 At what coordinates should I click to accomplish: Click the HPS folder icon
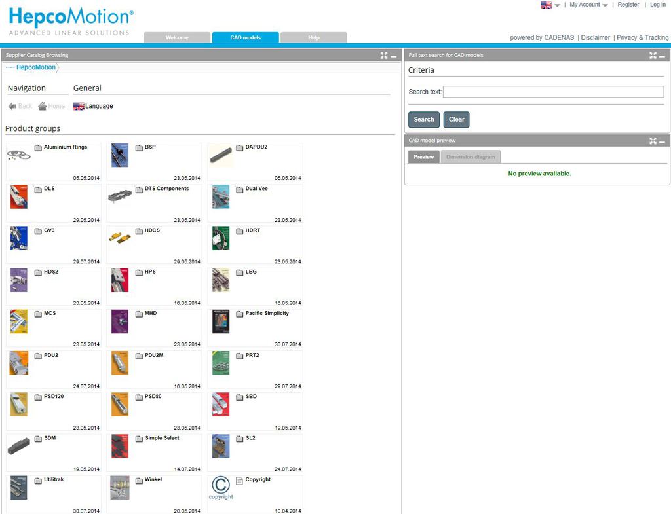[139, 272]
